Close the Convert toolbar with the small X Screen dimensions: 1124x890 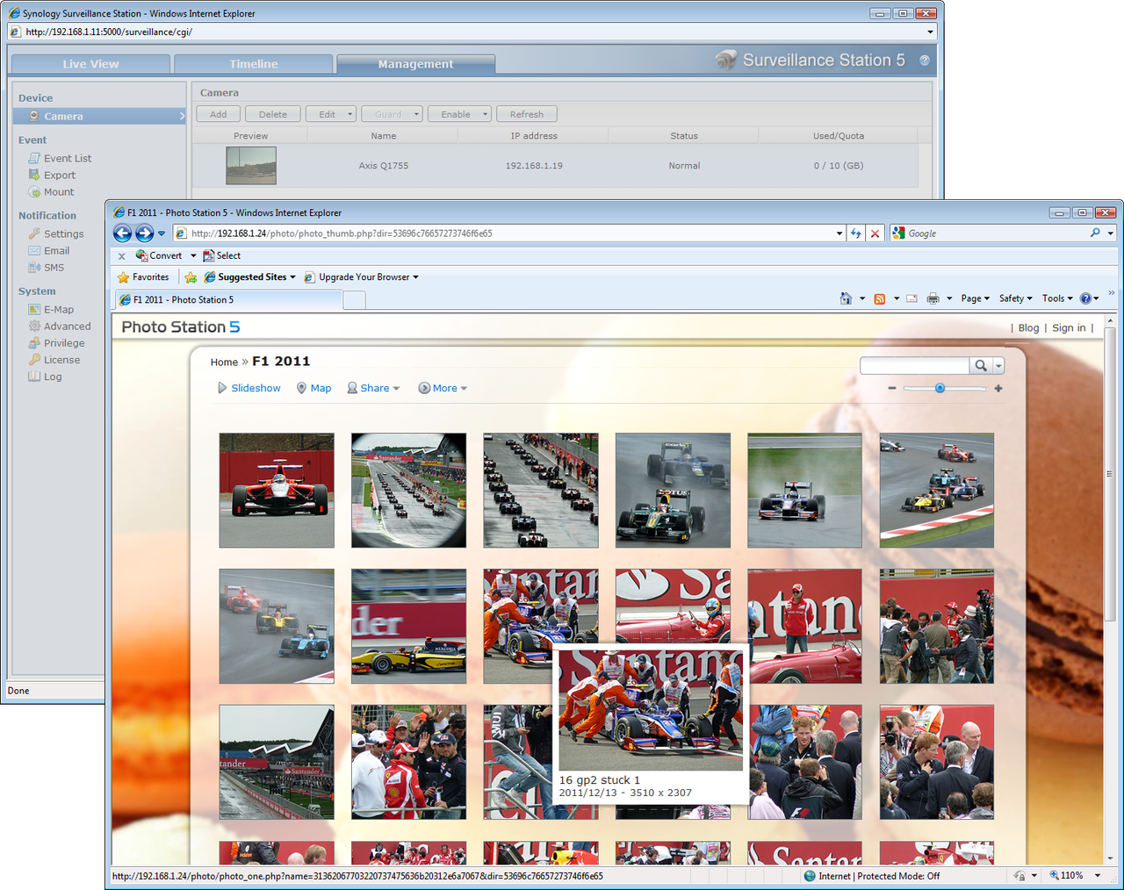click(122, 256)
